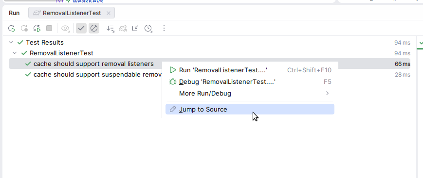
Task: Toggle the eye watch icon
Action: pyautogui.click(x=65, y=28)
